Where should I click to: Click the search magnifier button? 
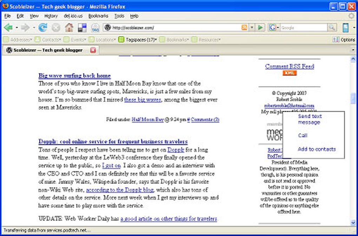[332, 28]
